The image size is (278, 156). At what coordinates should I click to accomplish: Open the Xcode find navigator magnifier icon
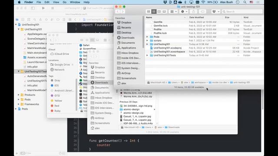(x=35, y=19)
